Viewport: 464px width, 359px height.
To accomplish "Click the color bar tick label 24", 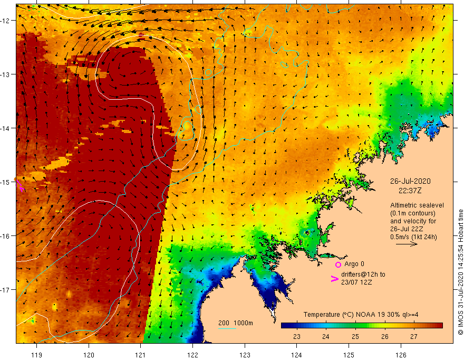I will pos(325,336).
